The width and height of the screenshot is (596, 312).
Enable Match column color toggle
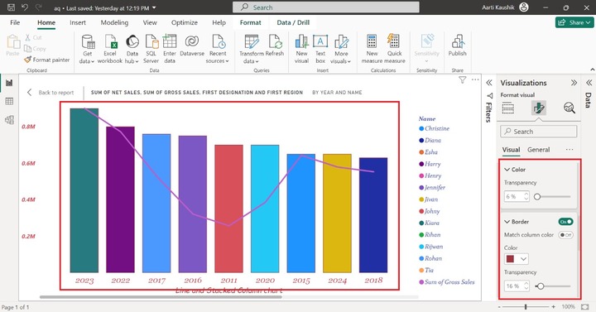click(x=565, y=235)
